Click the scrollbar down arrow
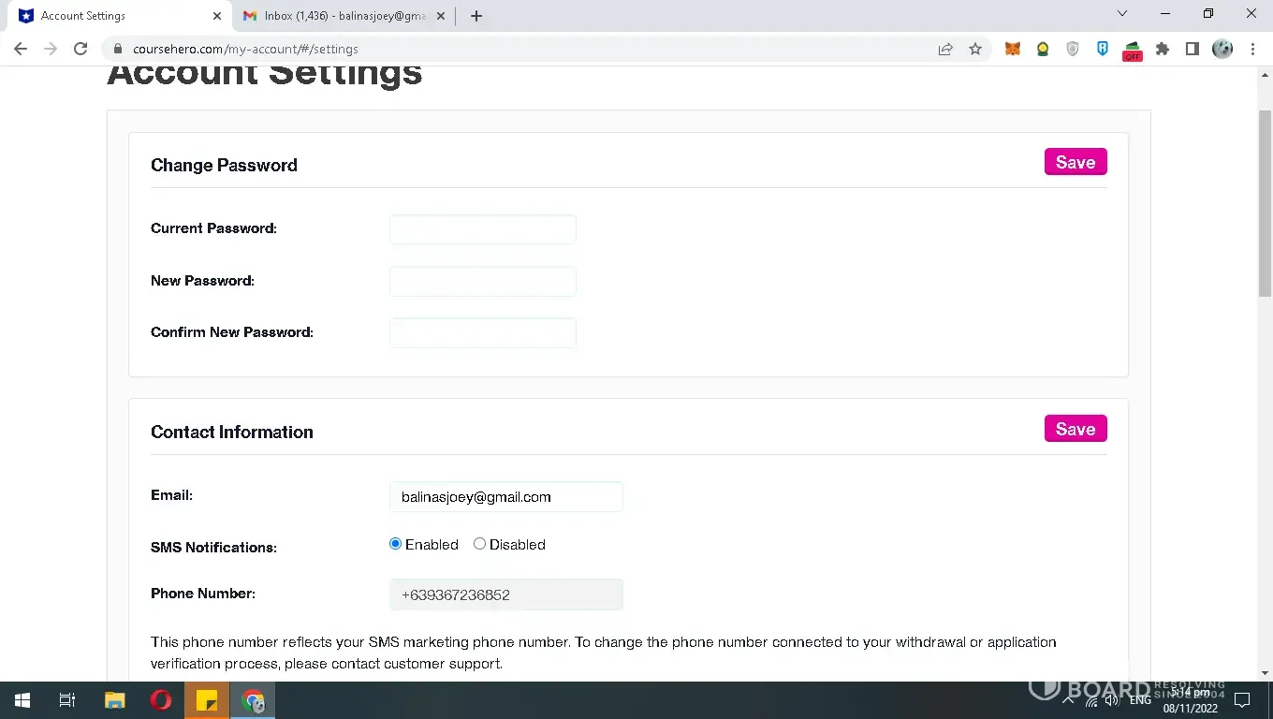Viewport: 1273px width, 719px height. (x=1265, y=673)
